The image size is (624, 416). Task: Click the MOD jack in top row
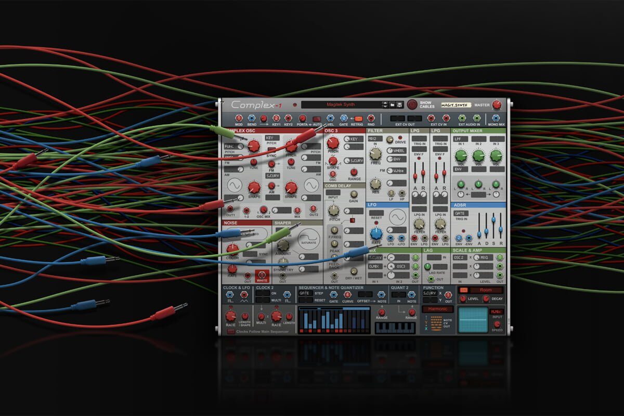[x=239, y=119]
